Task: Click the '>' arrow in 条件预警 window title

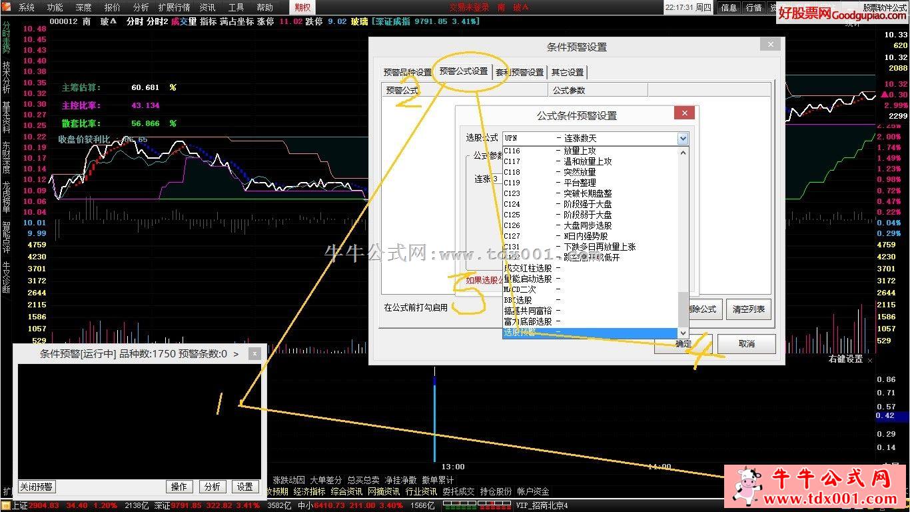Action: coord(236,354)
